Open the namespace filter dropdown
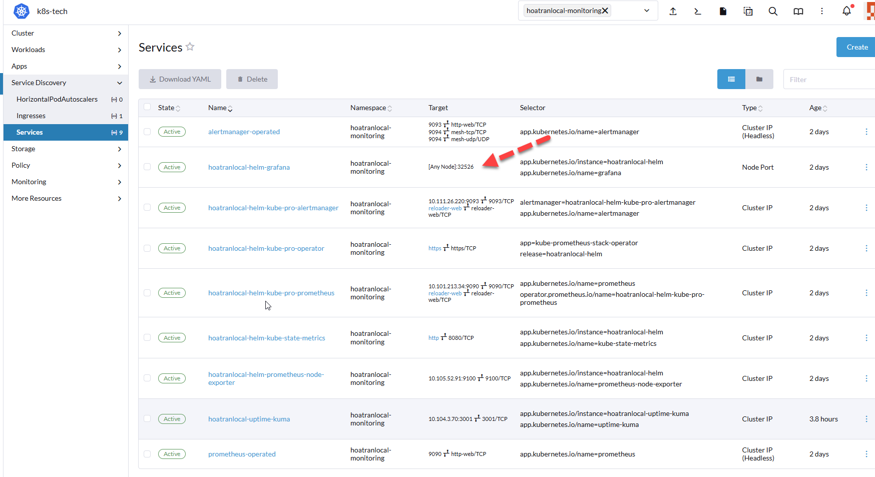This screenshot has width=875, height=477. tap(646, 11)
